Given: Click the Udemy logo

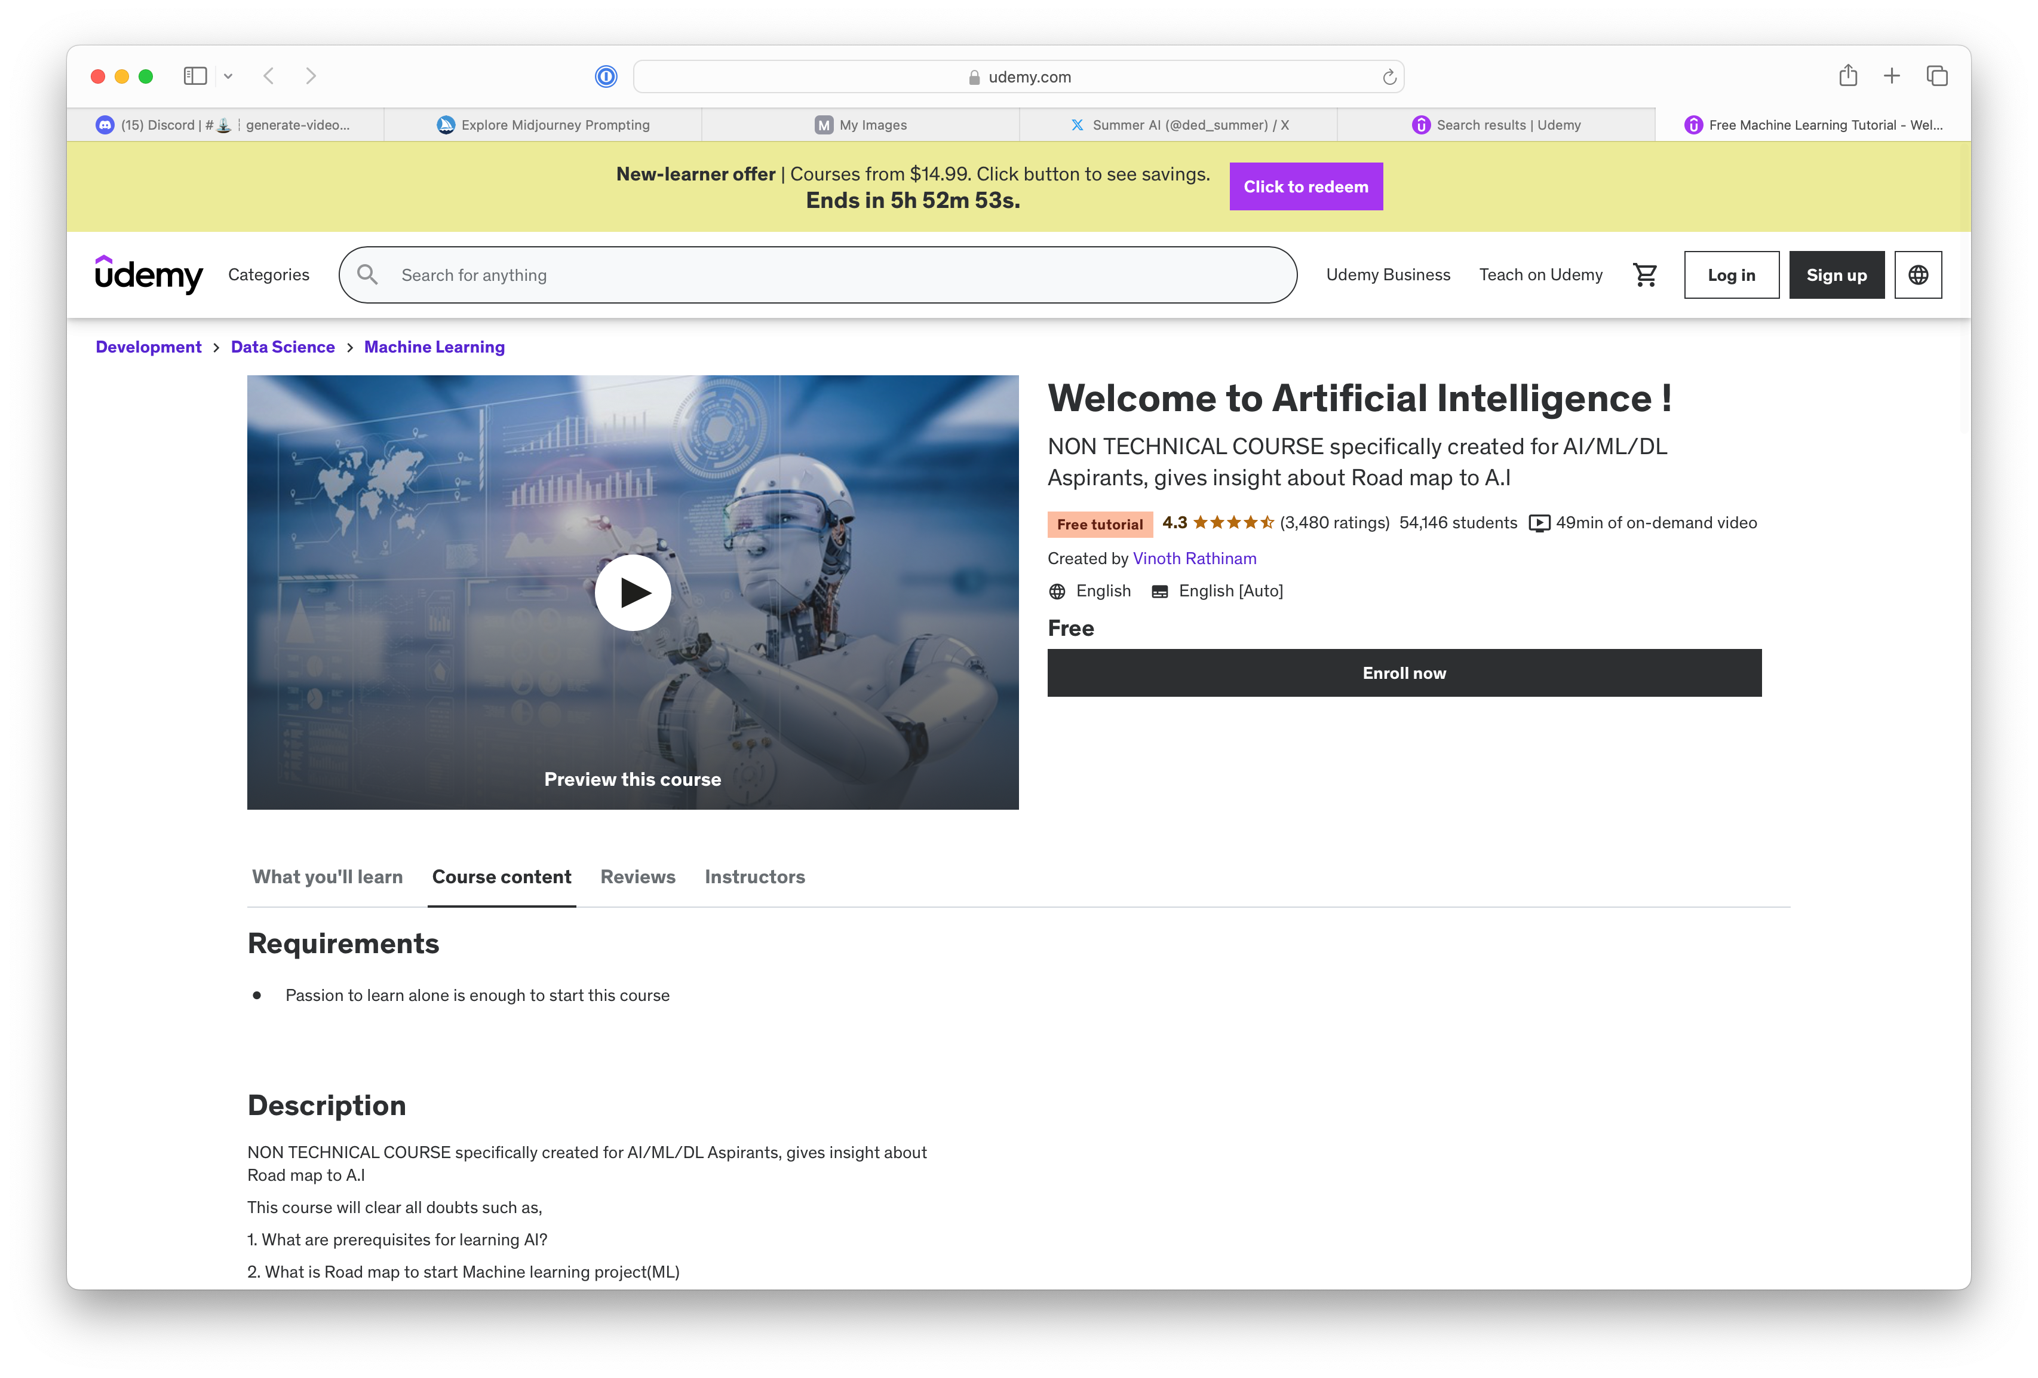Looking at the screenshot, I should (149, 274).
